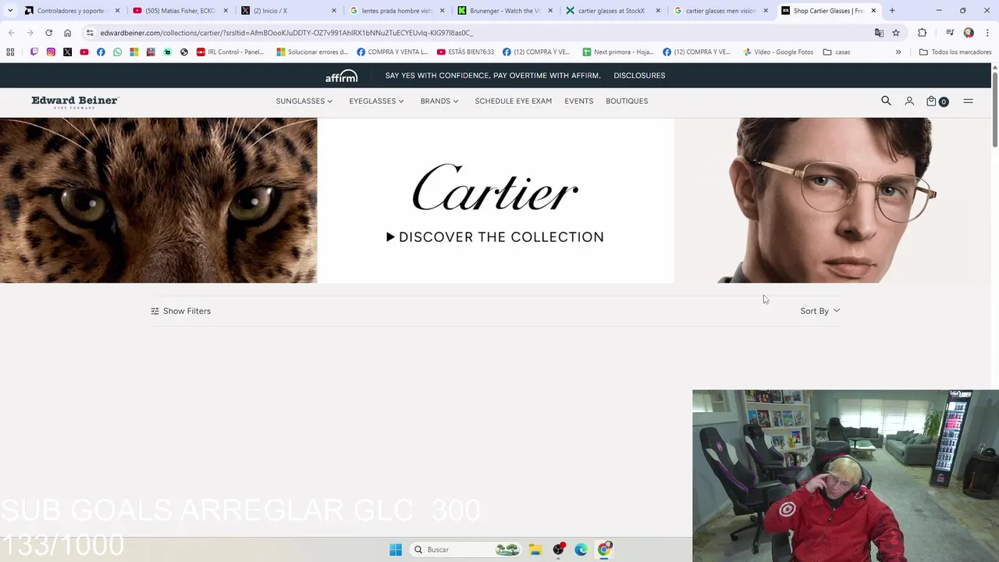Reload the current page
Image resolution: width=999 pixels, height=562 pixels.
[x=48, y=33]
